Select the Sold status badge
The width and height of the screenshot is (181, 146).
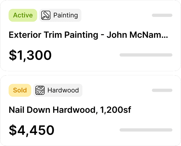[20, 90]
